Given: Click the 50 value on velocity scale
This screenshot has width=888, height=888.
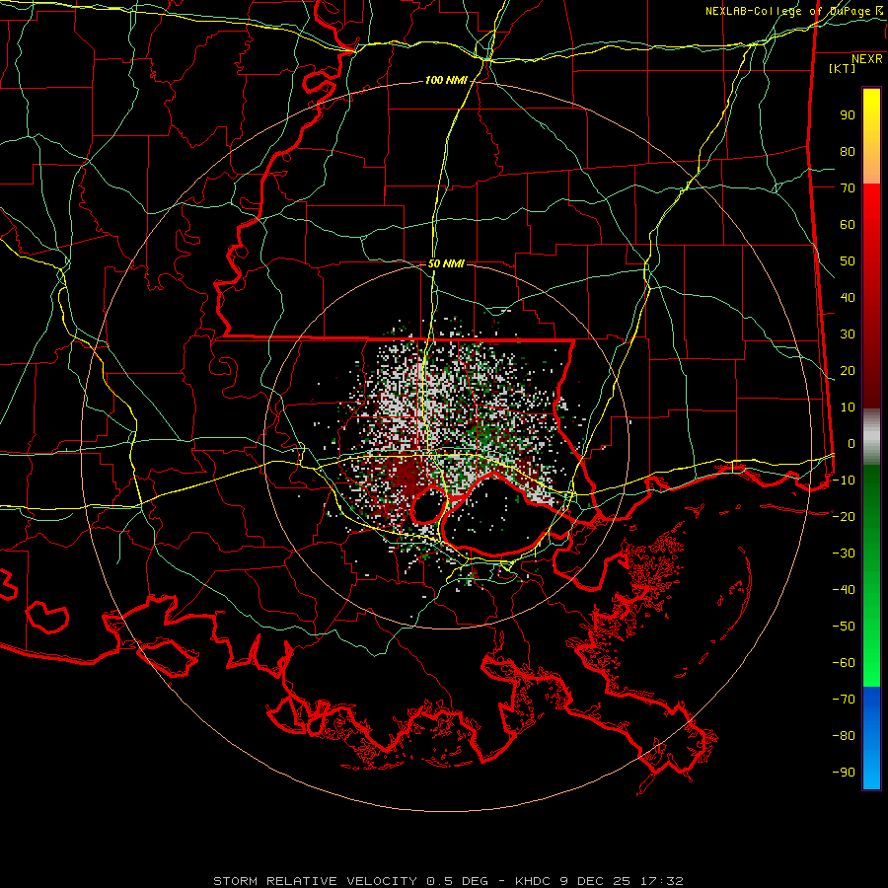Looking at the screenshot, I should [848, 261].
